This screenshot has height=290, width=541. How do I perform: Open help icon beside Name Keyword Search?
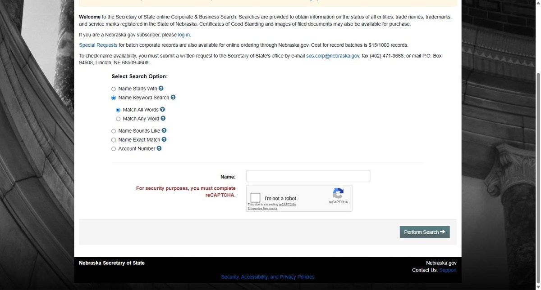173,97
